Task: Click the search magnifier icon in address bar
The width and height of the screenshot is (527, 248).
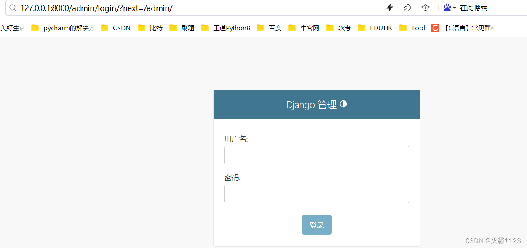Action: 13,8
